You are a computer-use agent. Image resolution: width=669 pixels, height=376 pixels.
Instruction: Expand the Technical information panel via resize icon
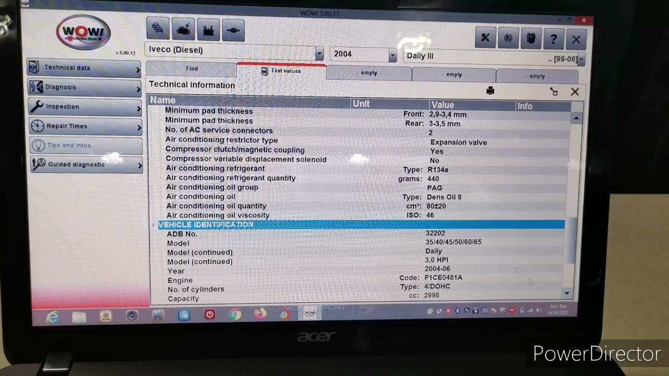(554, 92)
